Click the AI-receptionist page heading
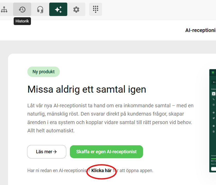Screen dimensions: 216x185 201,30
